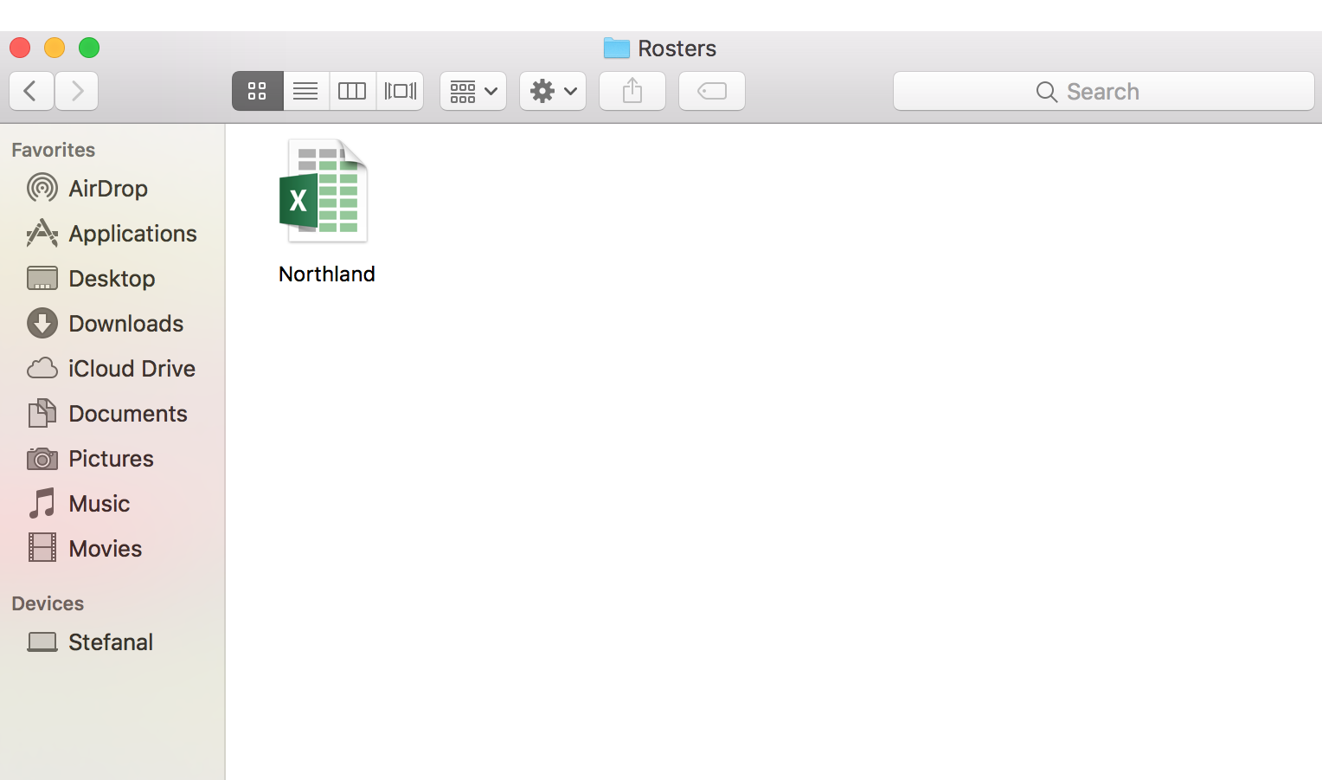Click the Edit Tags toolbar button

pos(712,91)
